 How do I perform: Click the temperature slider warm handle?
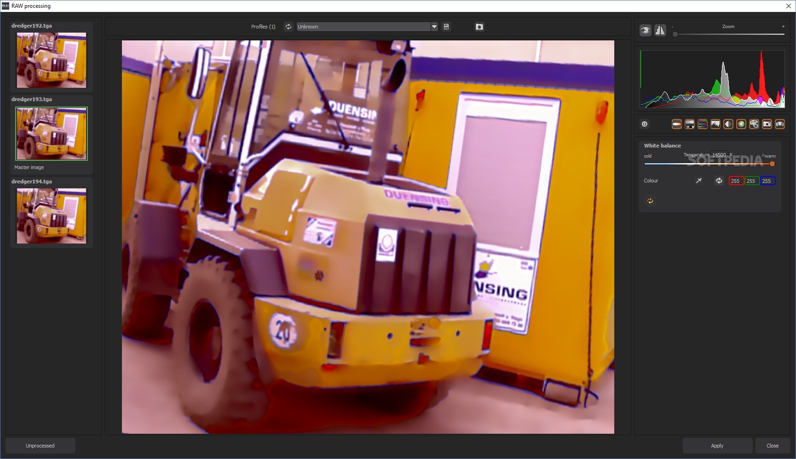[772, 164]
